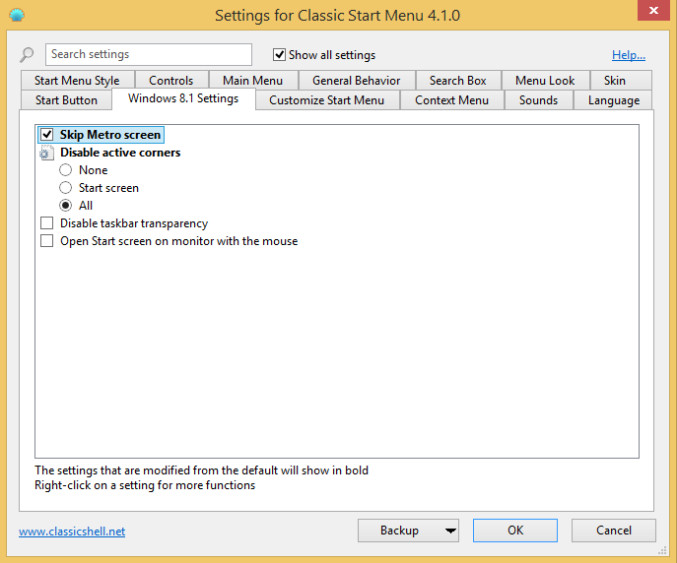Open the Help... link
The image size is (677, 563).
[628, 55]
